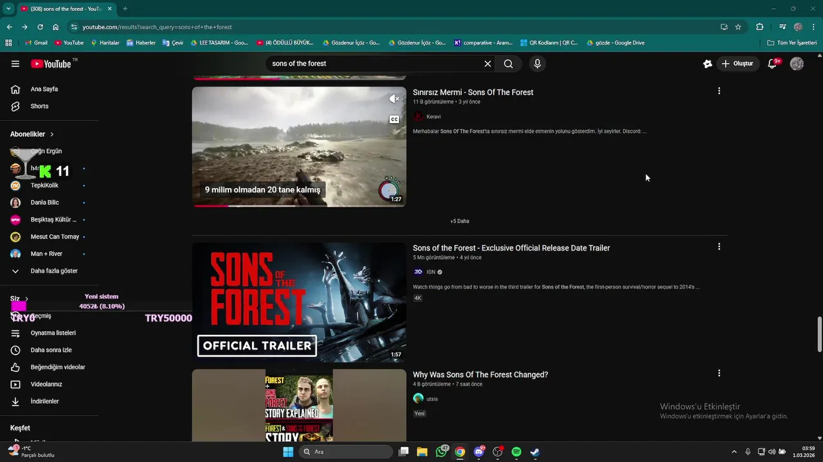Image resolution: width=823 pixels, height=462 pixels.
Task: Open the Tüm Yer İşaretleri folder
Action: [x=792, y=43]
